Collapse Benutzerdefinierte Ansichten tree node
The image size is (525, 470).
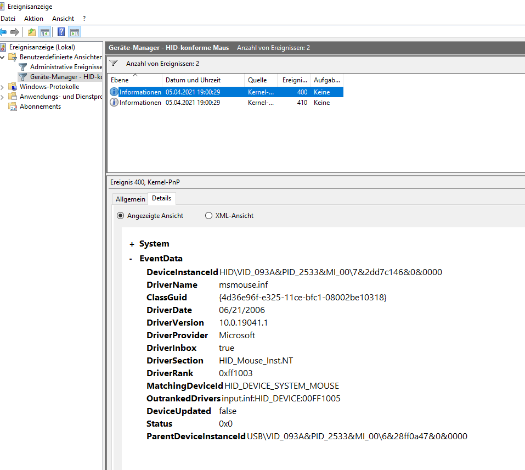pos(2,57)
